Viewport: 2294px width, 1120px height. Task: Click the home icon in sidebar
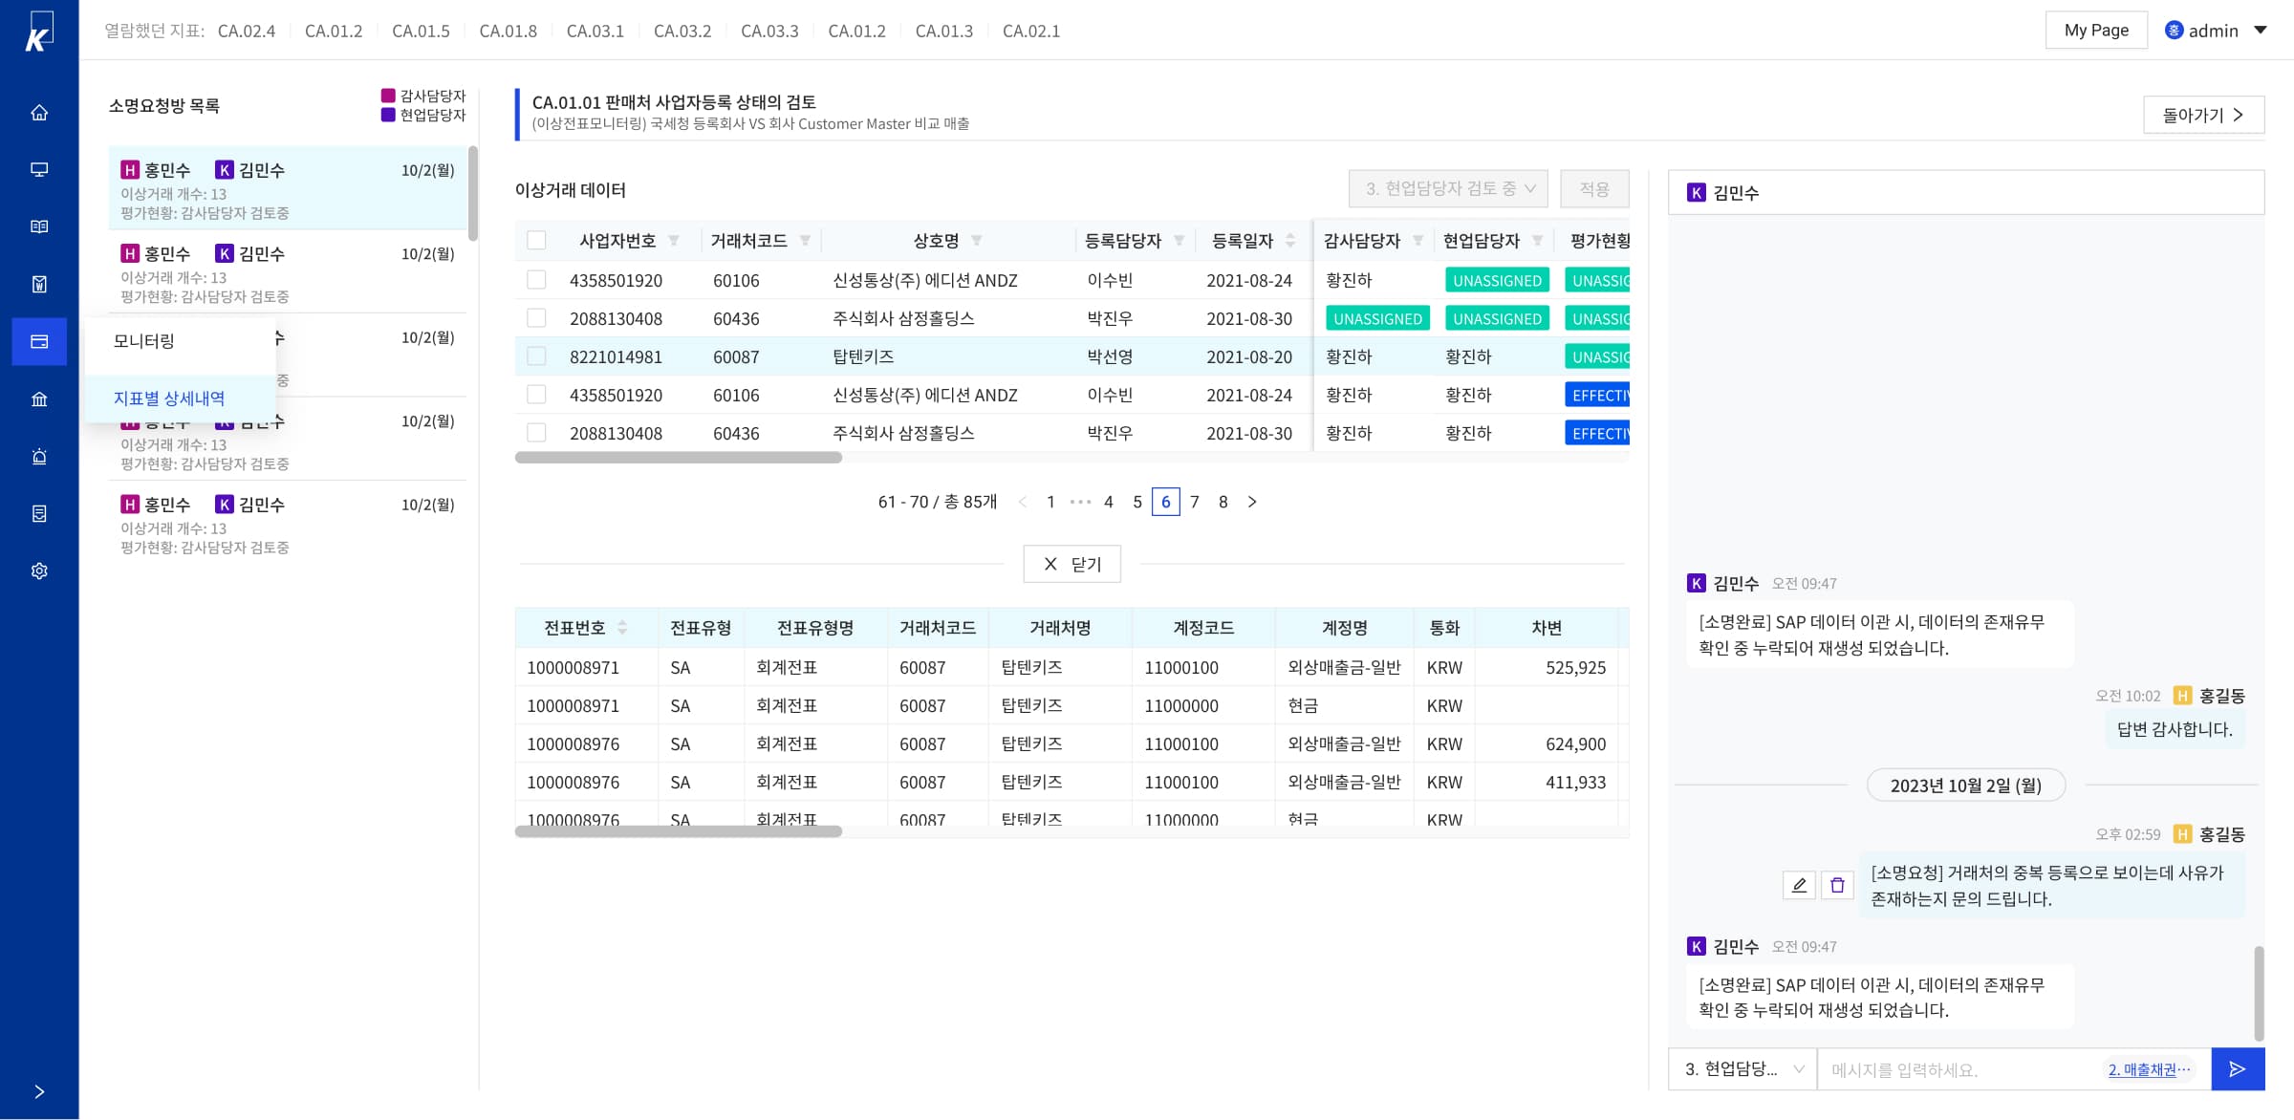tap(39, 113)
